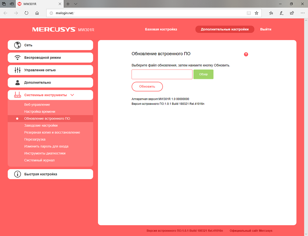Click the info icon for Быстрая настройка

(18, 174)
